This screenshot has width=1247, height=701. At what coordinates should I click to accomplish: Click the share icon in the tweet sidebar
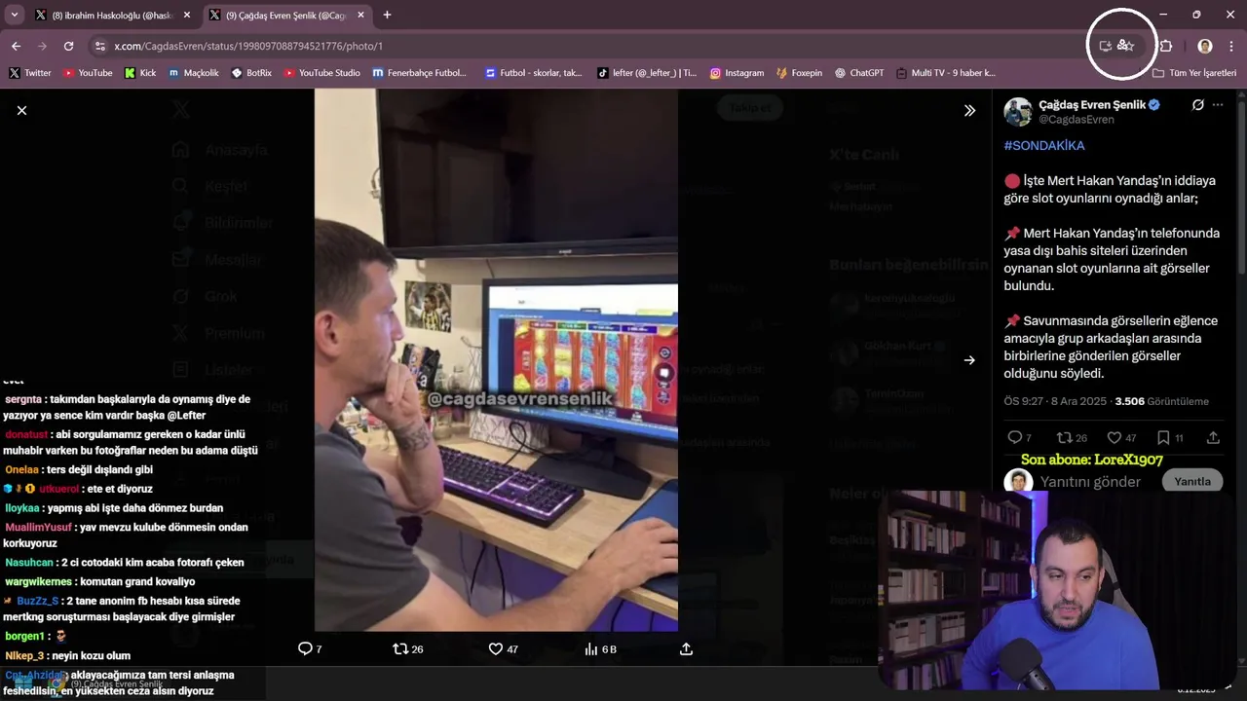1213,437
